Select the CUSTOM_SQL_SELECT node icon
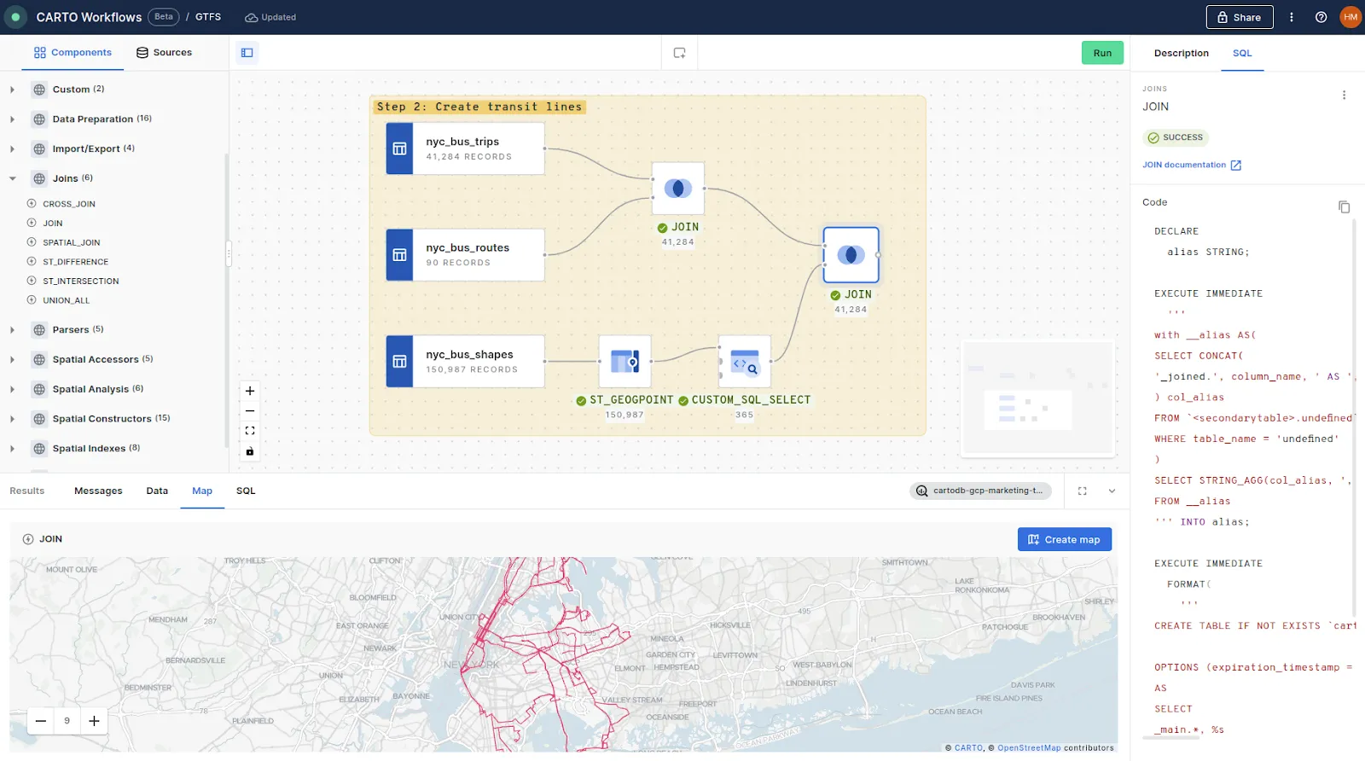 [744, 362]
